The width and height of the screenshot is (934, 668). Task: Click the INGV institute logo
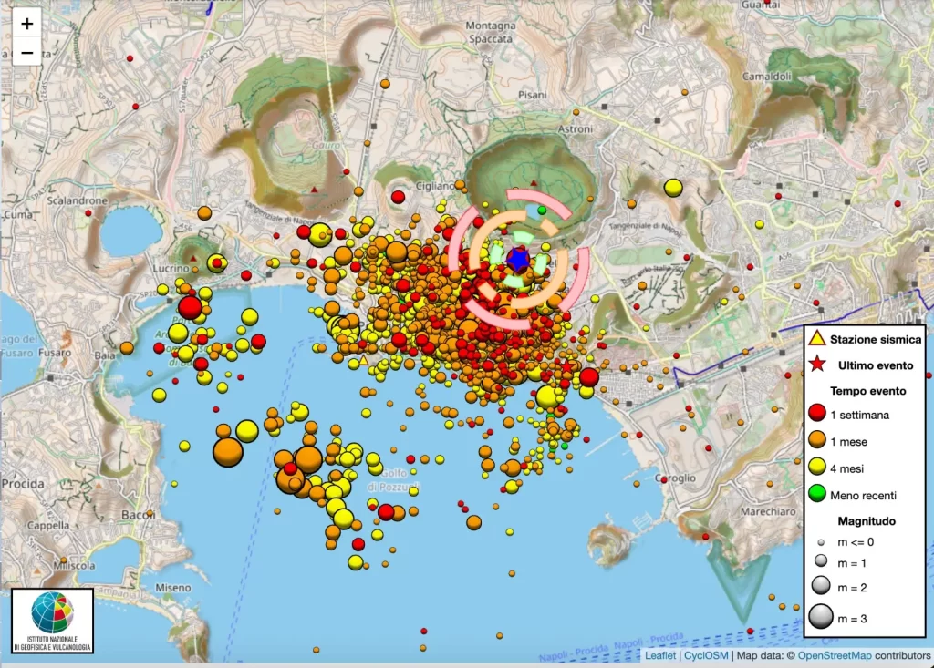pos(52,621)
